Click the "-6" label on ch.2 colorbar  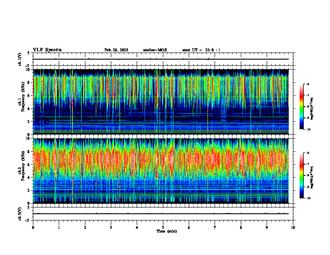[x=307, y=153]
